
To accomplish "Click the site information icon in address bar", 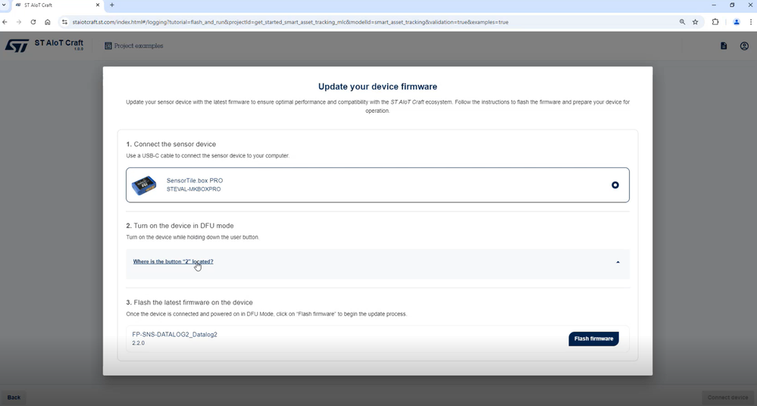I will [x=64, y=22].
